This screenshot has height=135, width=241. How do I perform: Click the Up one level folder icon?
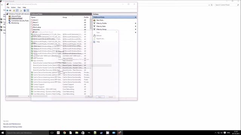tap(14, 10)
